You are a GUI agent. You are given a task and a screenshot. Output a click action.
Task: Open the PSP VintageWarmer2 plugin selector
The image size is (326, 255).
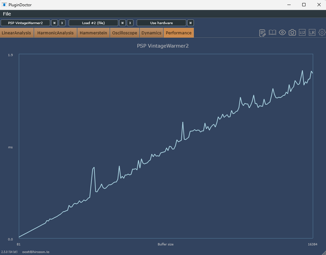(x=25, y=23)
